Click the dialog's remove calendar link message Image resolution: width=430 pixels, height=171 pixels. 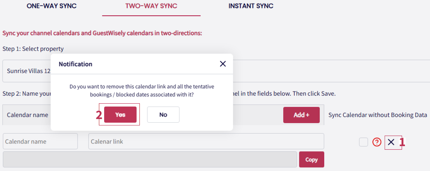coord(142,90)
